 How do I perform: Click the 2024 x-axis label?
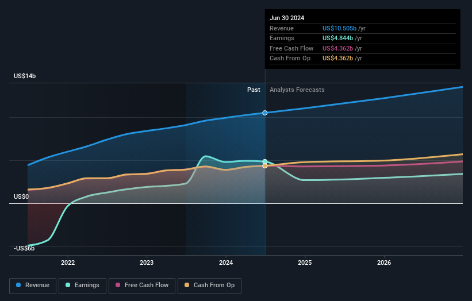point(226,263)
